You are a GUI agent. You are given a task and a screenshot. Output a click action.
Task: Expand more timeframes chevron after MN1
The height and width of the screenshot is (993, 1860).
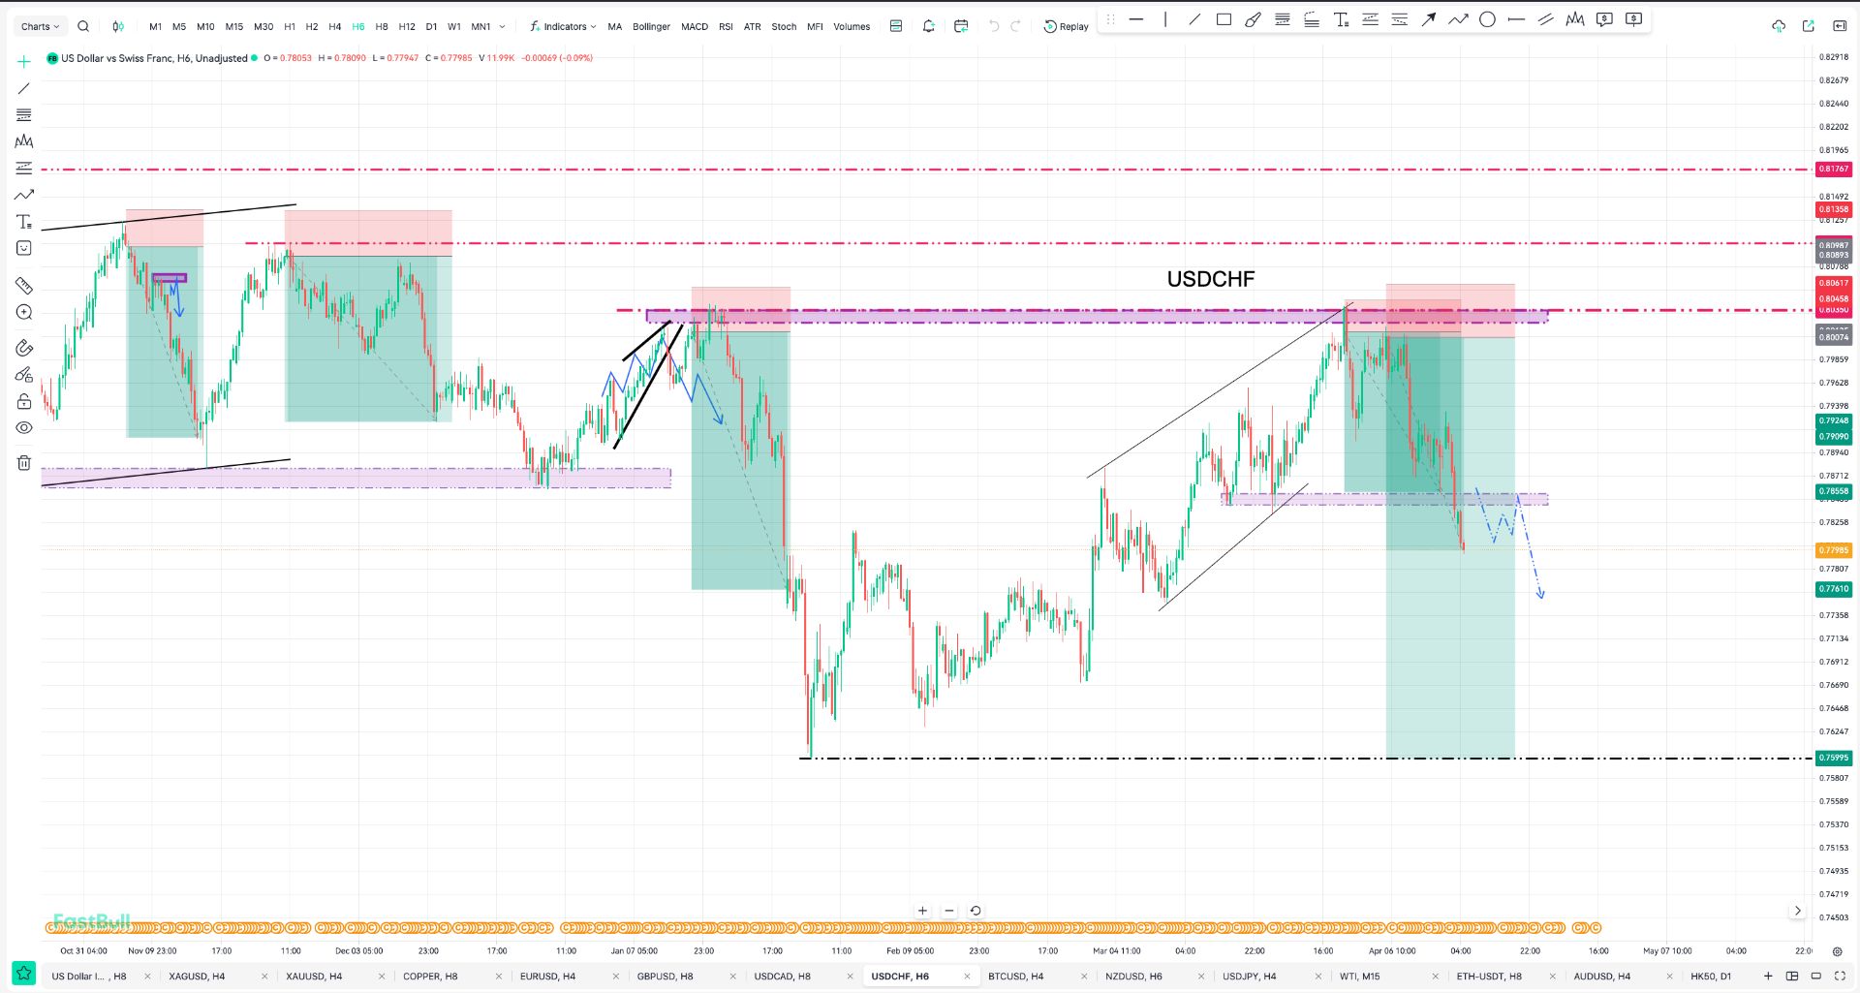tap(502, 26)
